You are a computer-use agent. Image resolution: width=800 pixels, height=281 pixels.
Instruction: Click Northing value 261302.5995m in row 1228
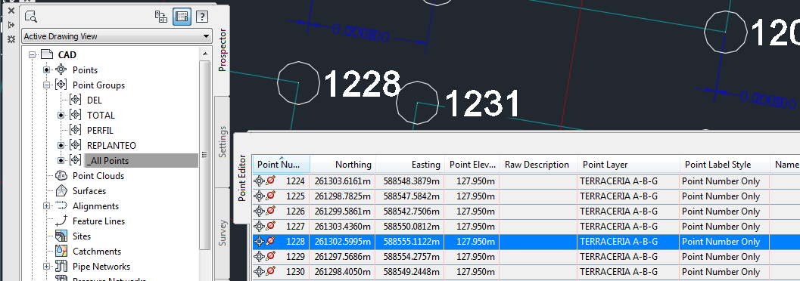343,241
